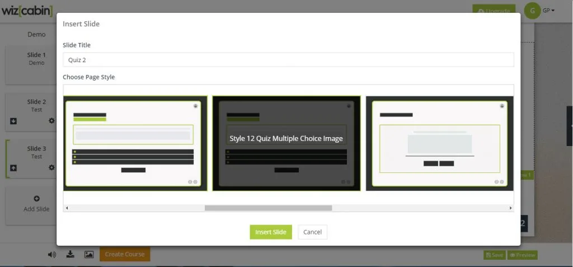The height and width of the screenshot is (267, 573).
Task: Select the page style thumbnail with image placeholder
Action: pos(440,143)
